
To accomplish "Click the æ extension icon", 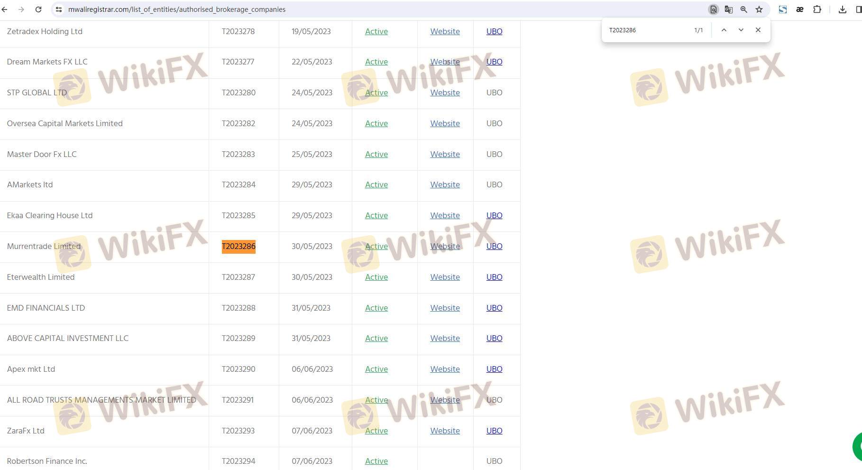I will tap(799, 9).
